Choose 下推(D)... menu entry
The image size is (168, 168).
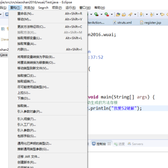coord(48,98)
